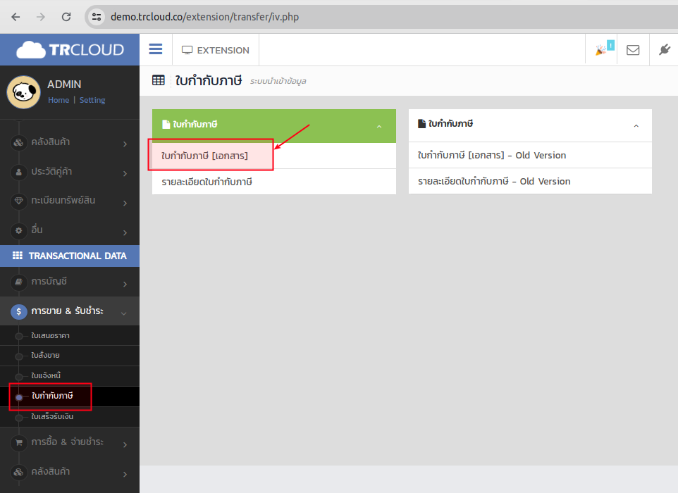Image resolution: width=678 pixels, height=493 pixels.
Task: Expand the lower คลังสินค้า chevron
Action: (x=125, y=474)
